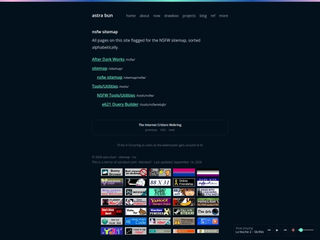This screenshot has height=240, width=320.
Task: Click the Visual Studio Code badge
Action: (136, 221)
